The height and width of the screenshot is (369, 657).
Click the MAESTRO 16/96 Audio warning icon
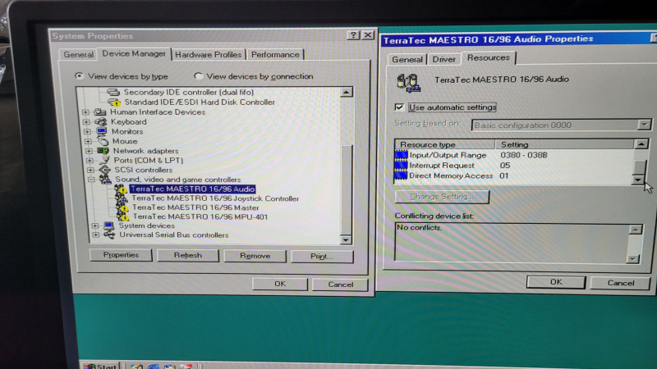[x=121, y=189]
